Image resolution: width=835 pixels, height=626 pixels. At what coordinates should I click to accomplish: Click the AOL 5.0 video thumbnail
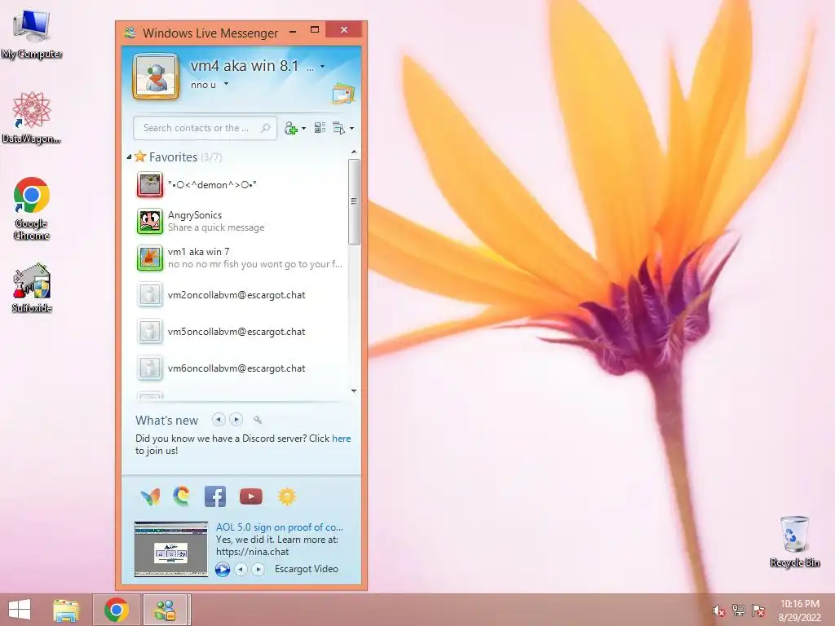tap(171, 549)
